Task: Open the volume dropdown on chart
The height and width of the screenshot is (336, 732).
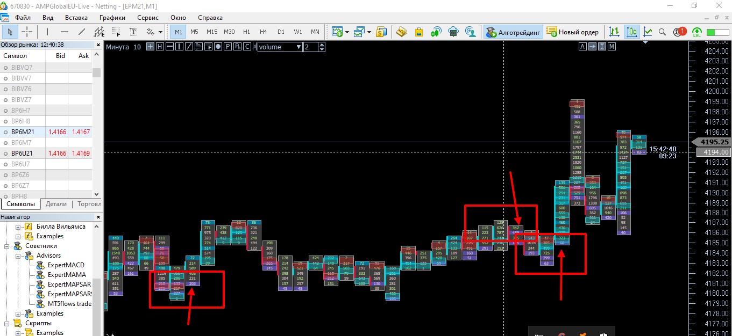Action: [280, 47]
